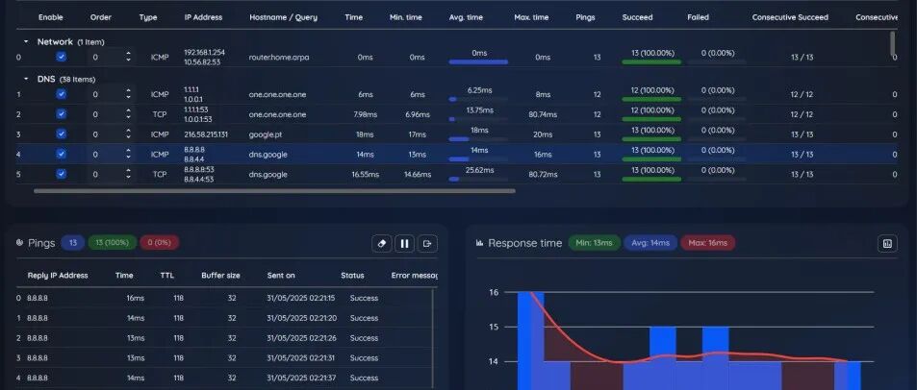Image resolution: width=917 pixels, height=390 pixels.
Task: Adjust order stepper for dns.google TCP row
Action: tap(128, 174)
